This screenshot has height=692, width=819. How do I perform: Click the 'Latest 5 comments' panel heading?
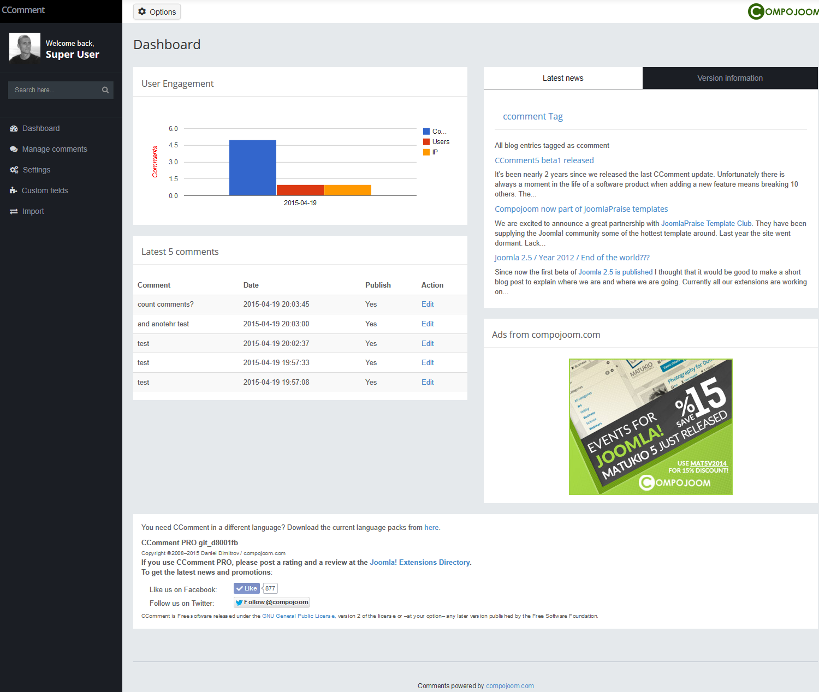[180, 252]
